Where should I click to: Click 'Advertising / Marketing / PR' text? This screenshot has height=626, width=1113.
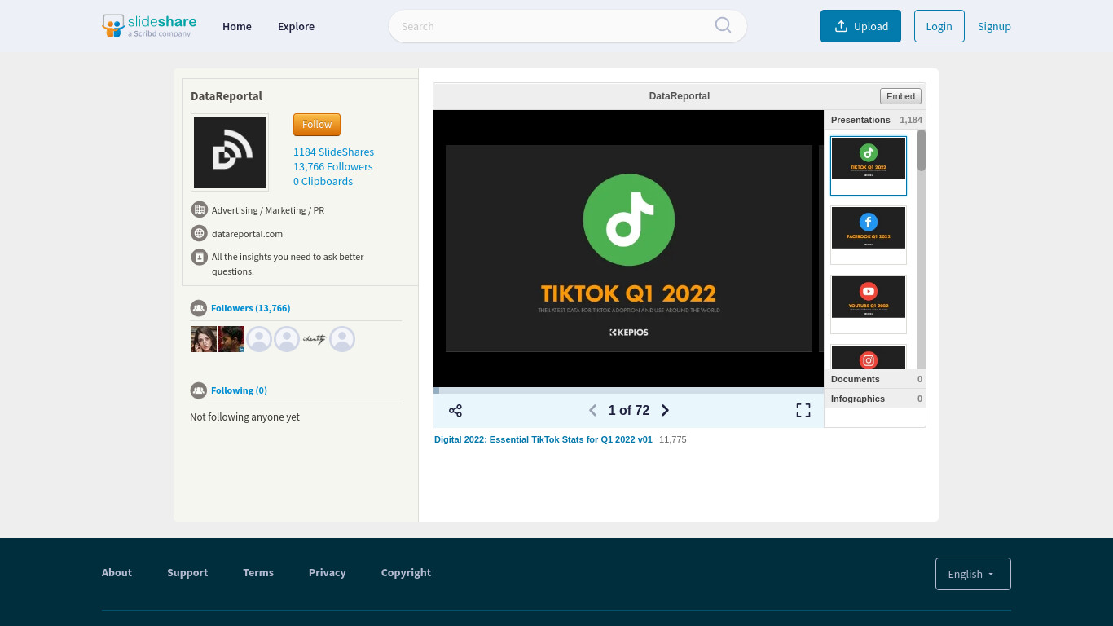pos(268,210)
